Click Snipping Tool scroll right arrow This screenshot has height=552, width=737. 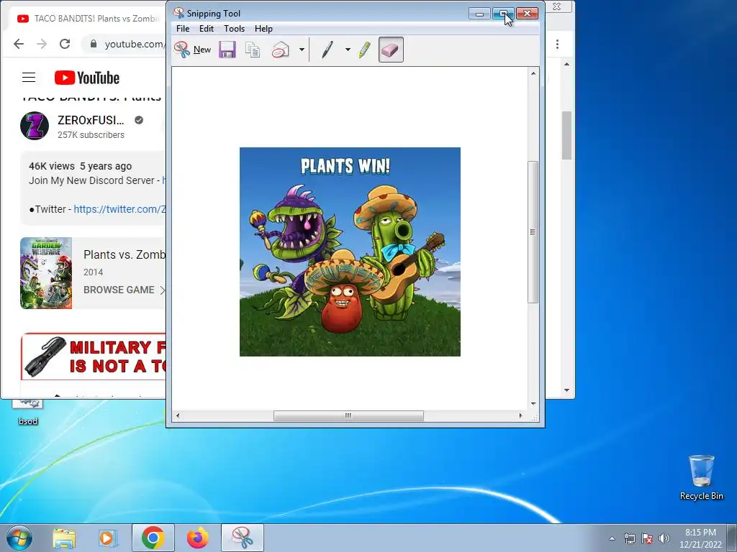[520, 415]
